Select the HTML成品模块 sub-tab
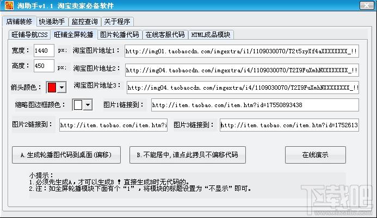377x218 pixels. coord(211,35)
